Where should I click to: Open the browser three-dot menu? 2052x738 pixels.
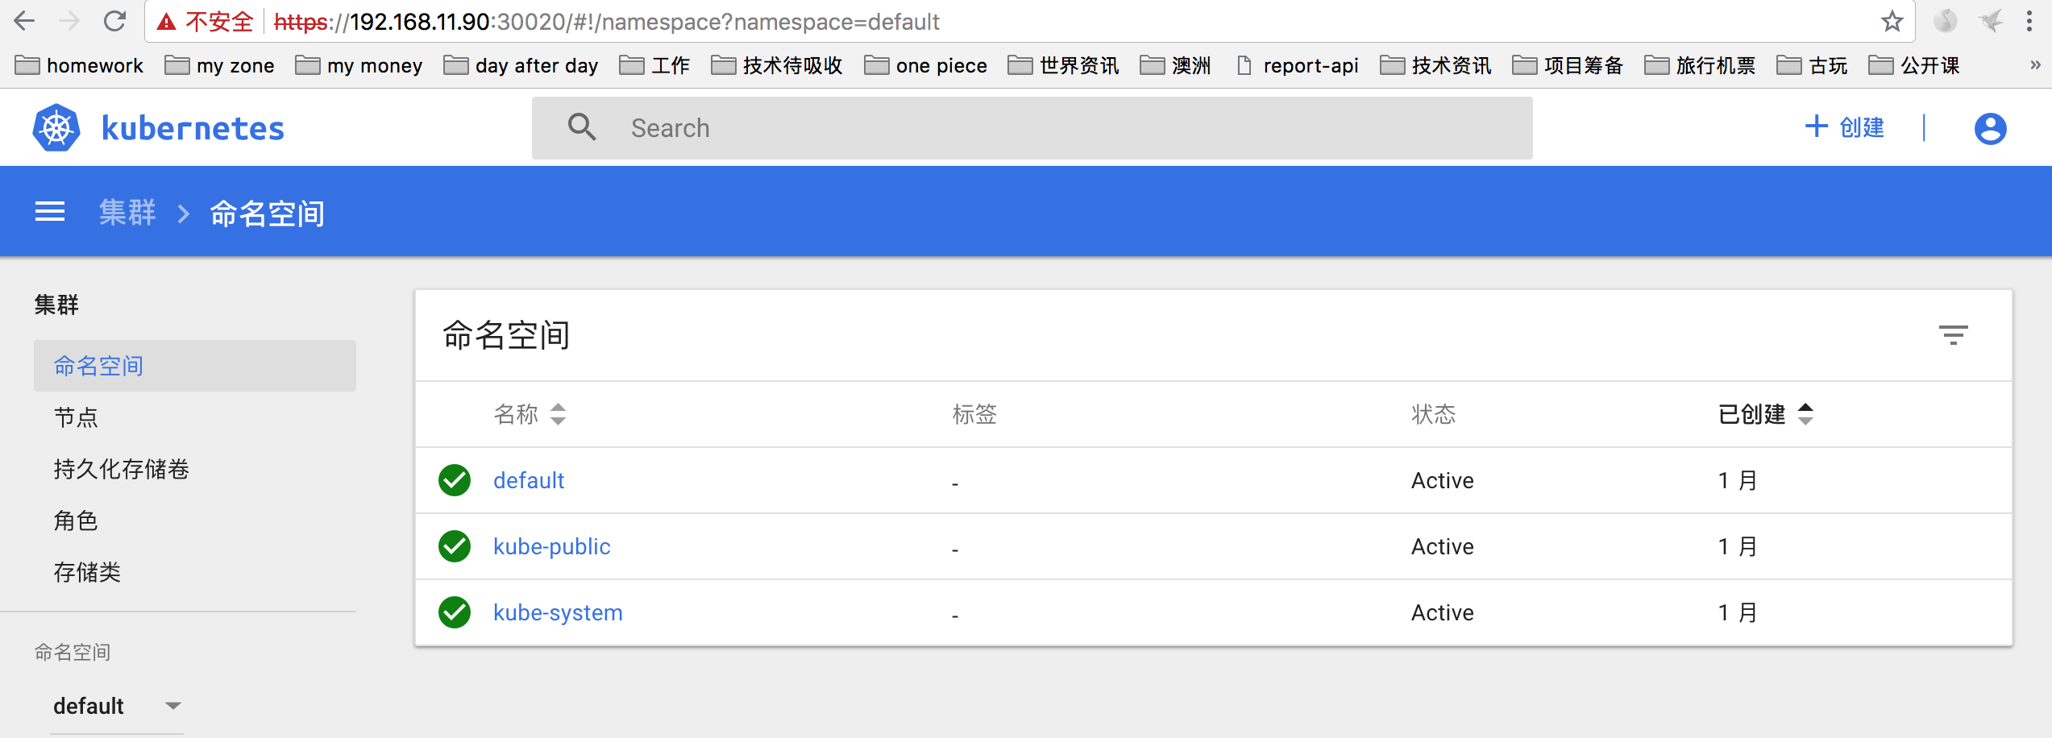click(2029, 21)
